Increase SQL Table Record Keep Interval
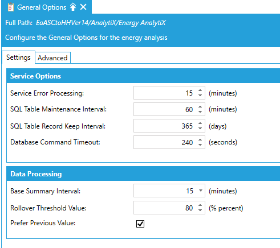The width and height of the screenshot is (280, 248). (200, 123)
